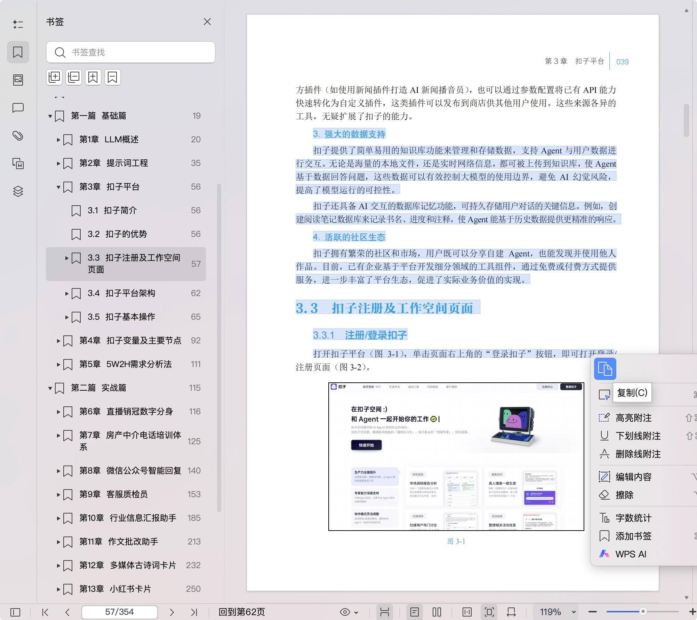Click the floating copy icon above the context menu
The height and width of the screenshot is (620, 697).
(605, 369)
